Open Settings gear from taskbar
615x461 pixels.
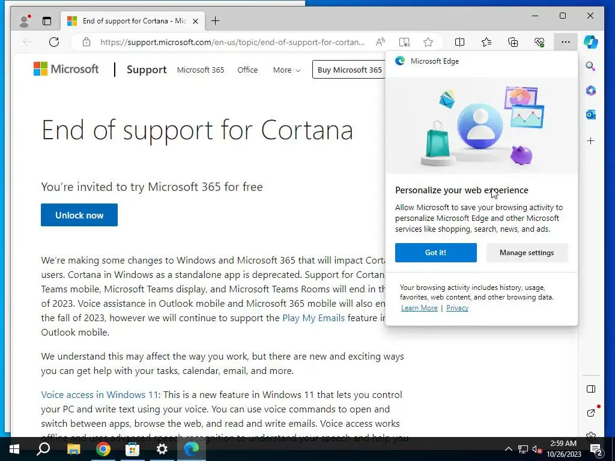(x=162, y=449)
